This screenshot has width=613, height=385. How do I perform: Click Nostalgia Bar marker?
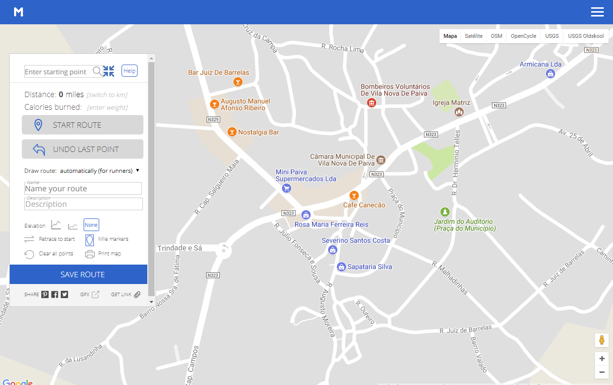point(232,132)
